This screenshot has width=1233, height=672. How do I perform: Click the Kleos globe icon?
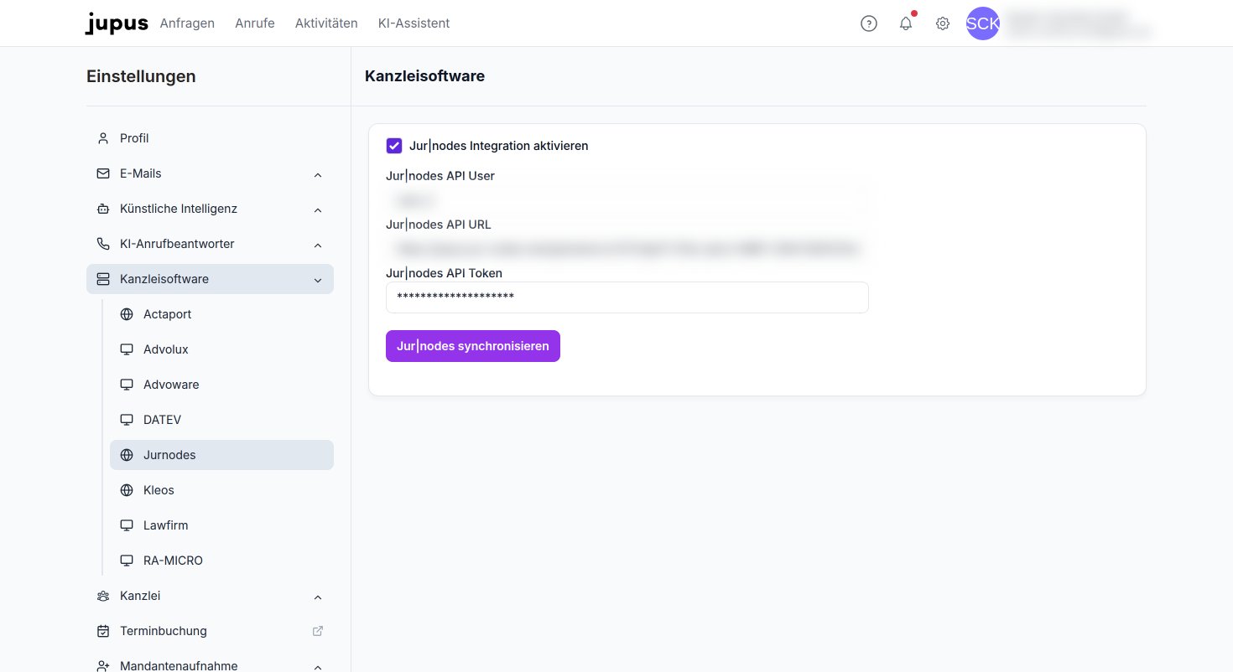click(127, 490)
